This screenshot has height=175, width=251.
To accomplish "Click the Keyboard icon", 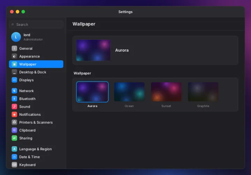I will pos(14,165).
